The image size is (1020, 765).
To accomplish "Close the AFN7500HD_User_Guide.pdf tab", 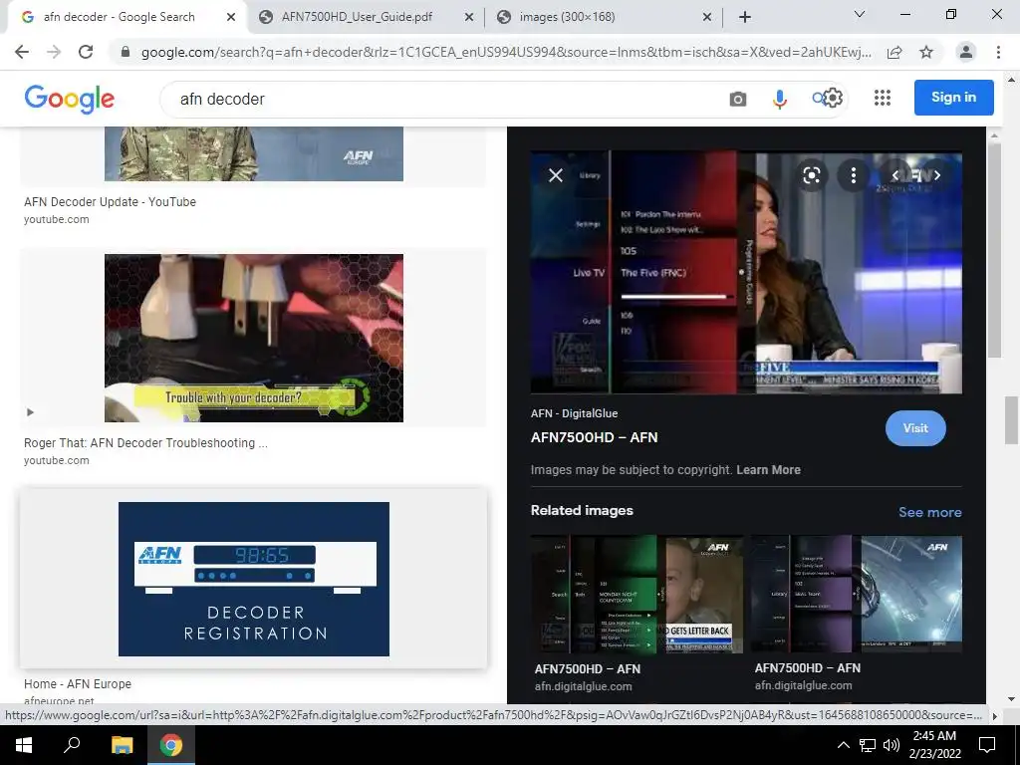I will pos(469,17).
